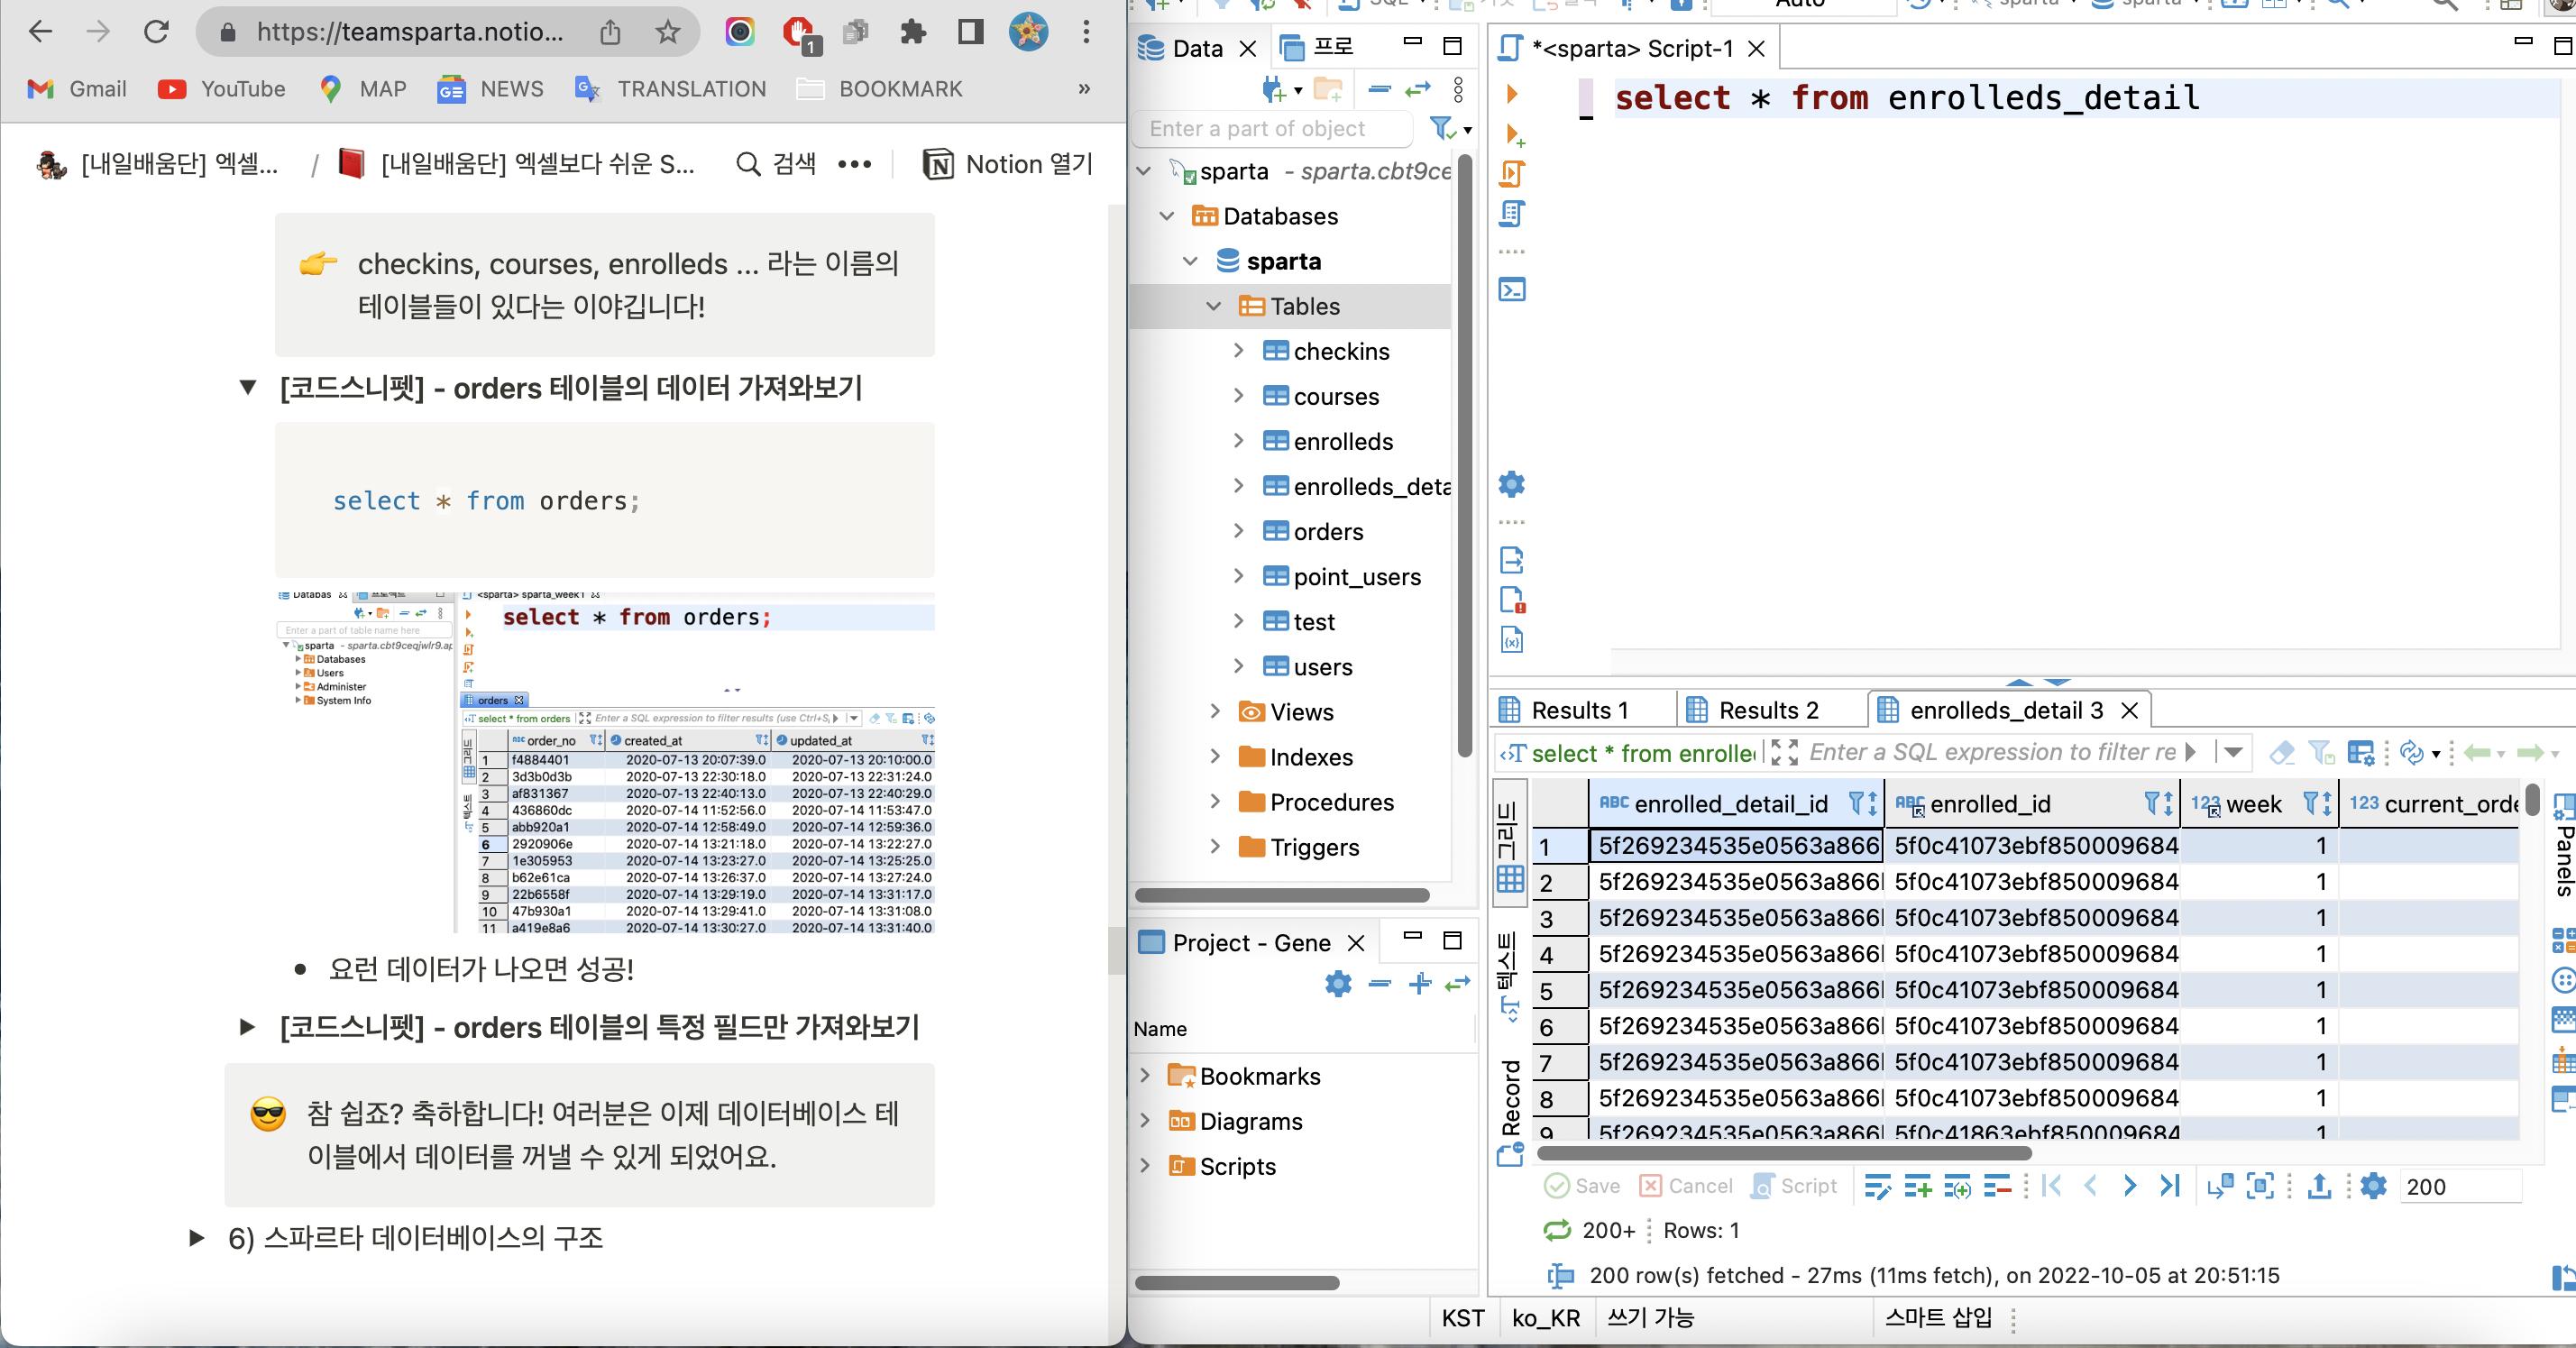This screenshot has width=2576, height=1348.
Task: Click the navigator object filter field
Action: pyautogui.click(x=1274, y=128)
